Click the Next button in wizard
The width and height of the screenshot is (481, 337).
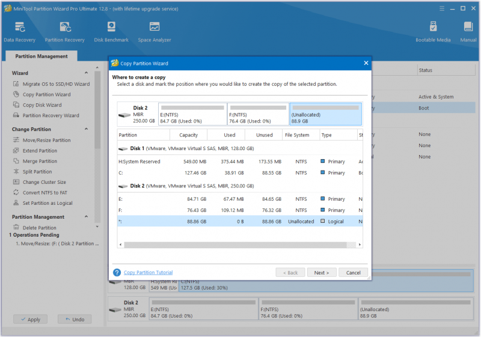[322, 272]
